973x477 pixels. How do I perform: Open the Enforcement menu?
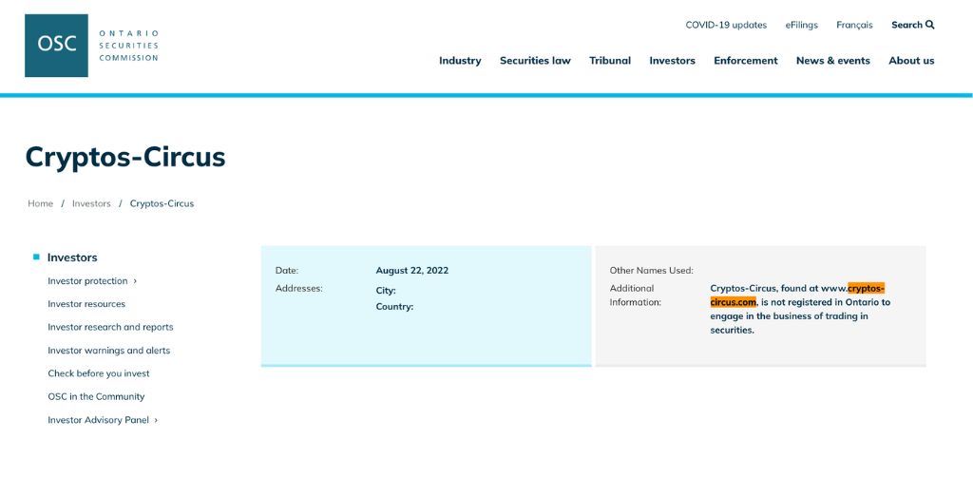click(x=745, y=60)
